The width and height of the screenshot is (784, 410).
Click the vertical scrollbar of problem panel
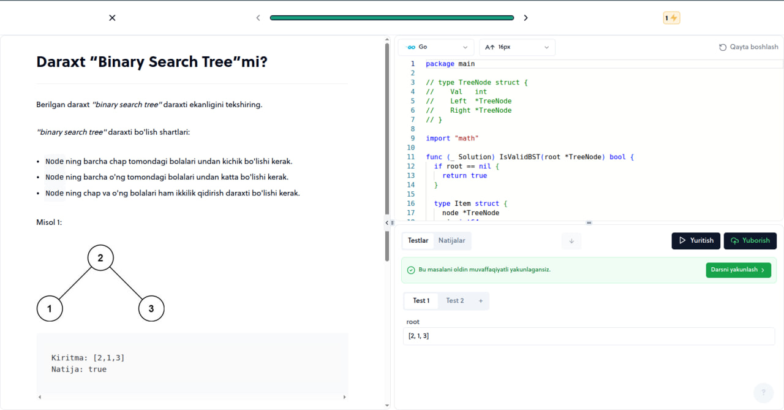(x=387, y=153)
